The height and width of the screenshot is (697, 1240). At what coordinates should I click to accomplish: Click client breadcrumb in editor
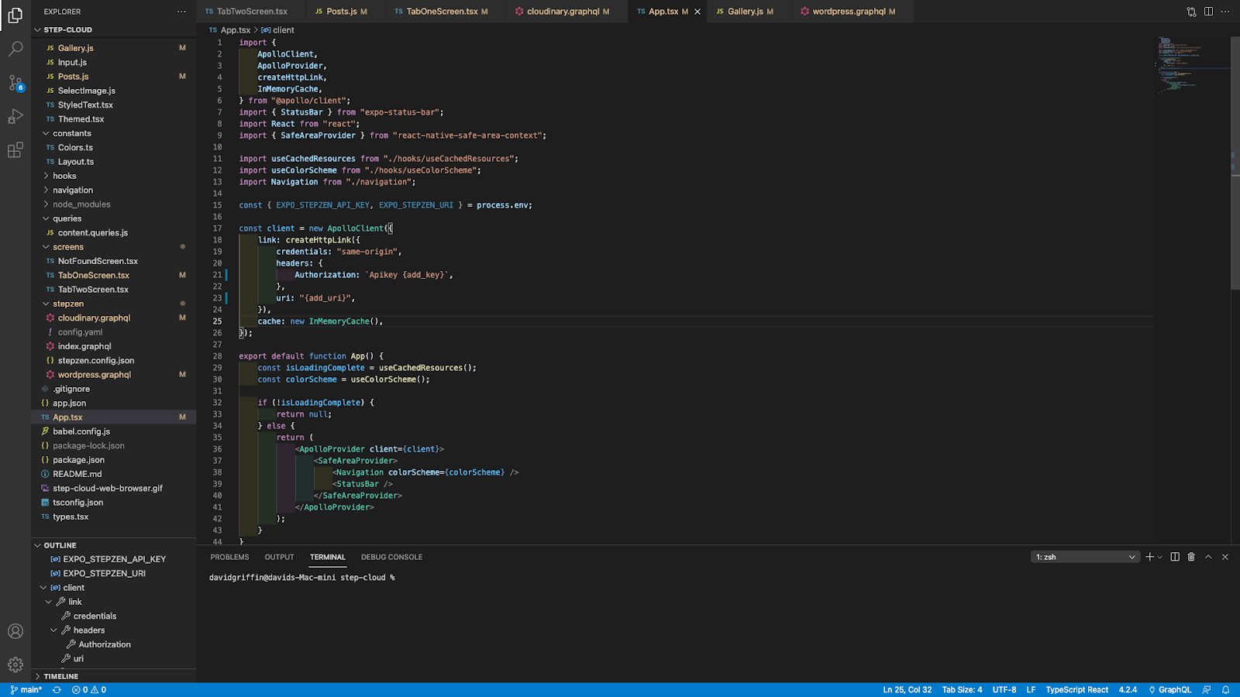277,30
